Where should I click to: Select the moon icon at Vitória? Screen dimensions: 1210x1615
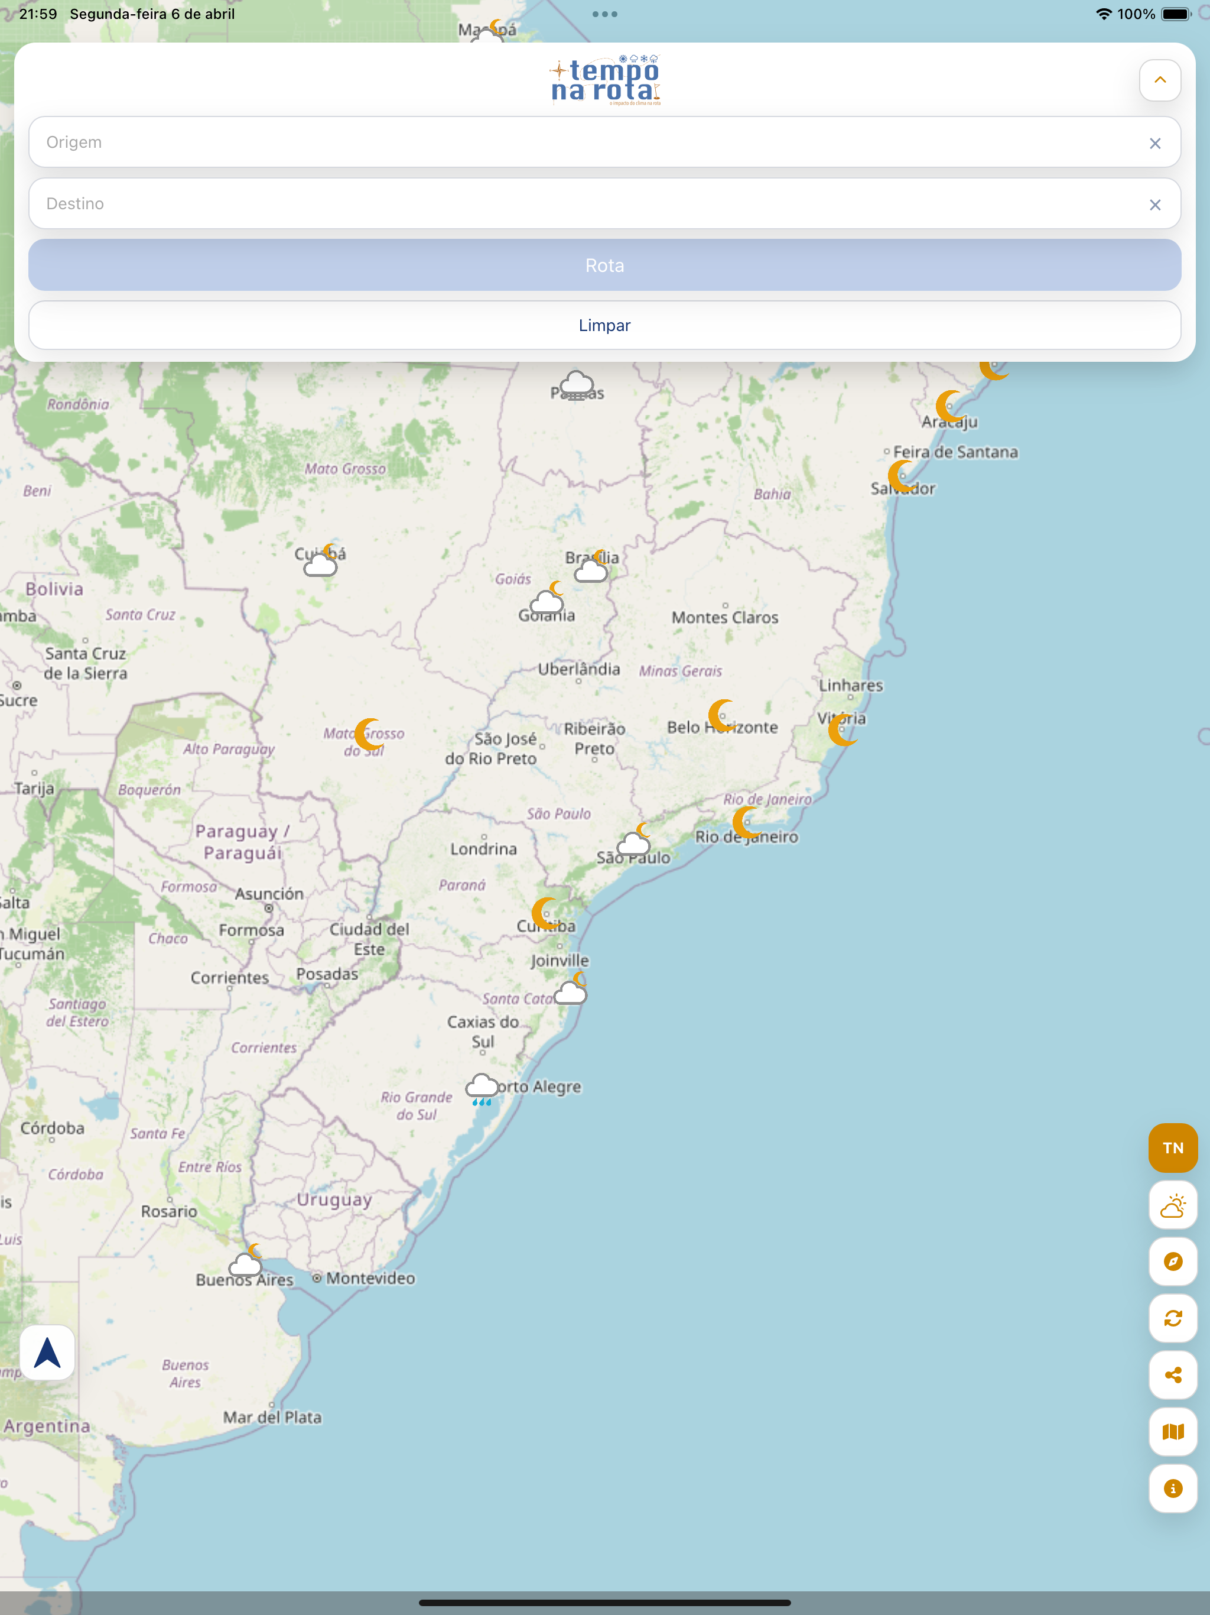[x=844, y=729]
